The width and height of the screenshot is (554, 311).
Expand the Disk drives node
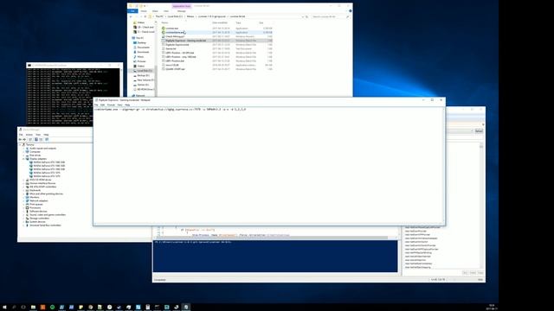(23, 155)
